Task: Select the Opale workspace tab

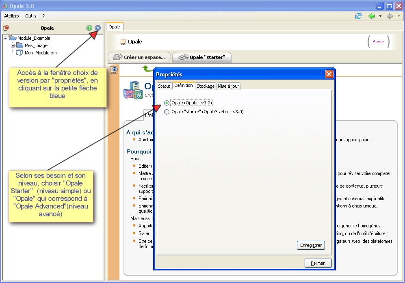Action: coord(115,27)
